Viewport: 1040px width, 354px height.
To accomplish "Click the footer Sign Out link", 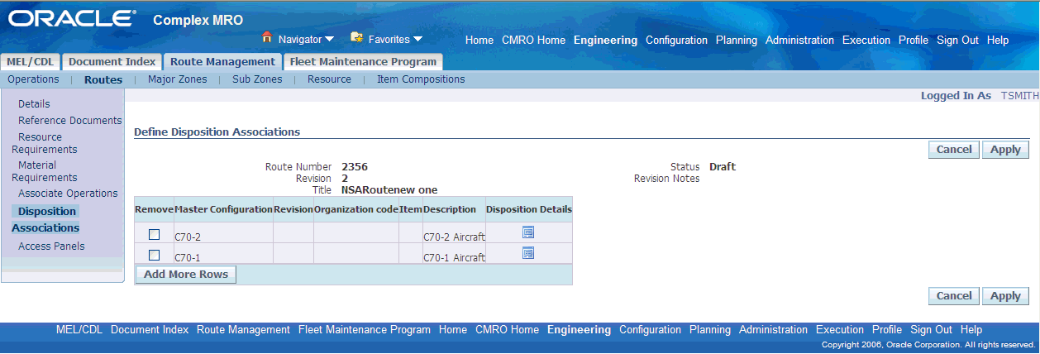I will [932, 329].
